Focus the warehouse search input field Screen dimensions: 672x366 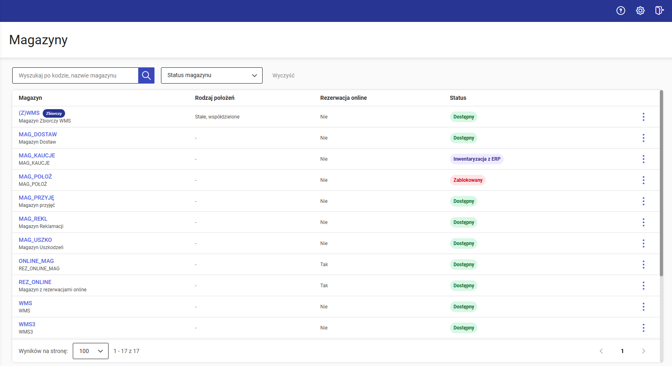(76, 75)
